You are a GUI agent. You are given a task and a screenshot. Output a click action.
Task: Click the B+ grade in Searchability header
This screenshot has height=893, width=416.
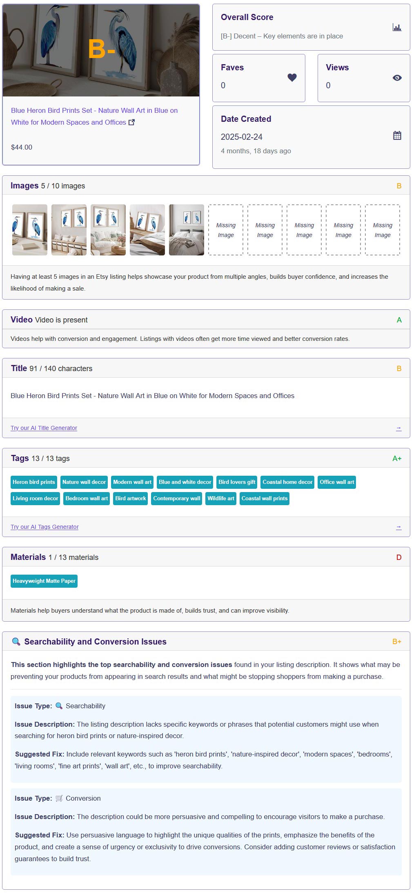[x=397, y=642]
